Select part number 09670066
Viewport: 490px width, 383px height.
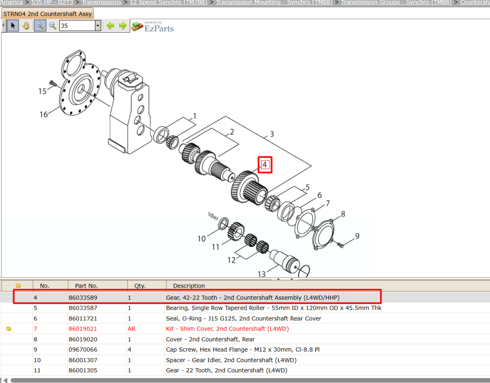pyautogui.click(x=83, y=350)
